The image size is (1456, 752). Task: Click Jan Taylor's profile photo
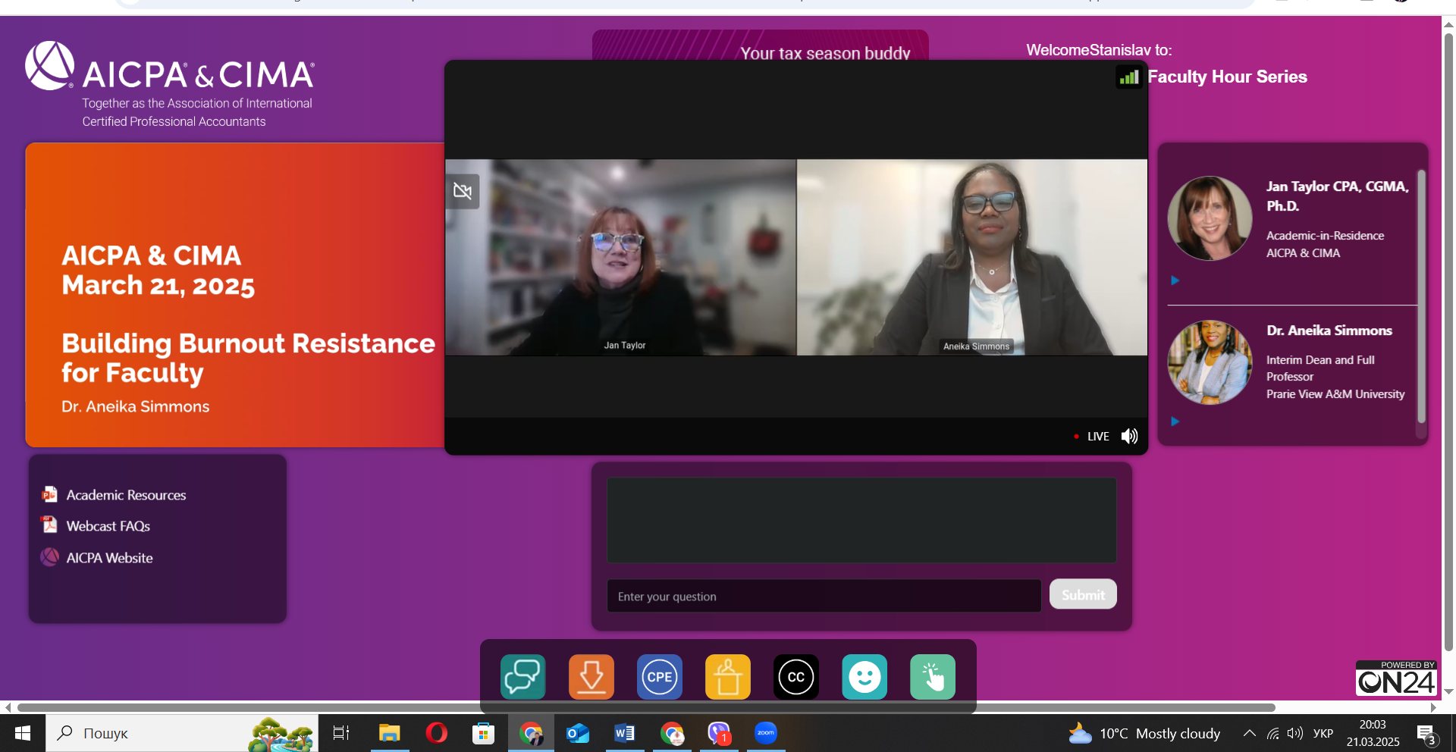[x=1210, y=218]
